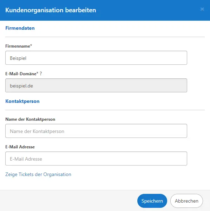Click the E-Mail-Domäne field label
210x211 pixels.
click(x=21, y=74)
